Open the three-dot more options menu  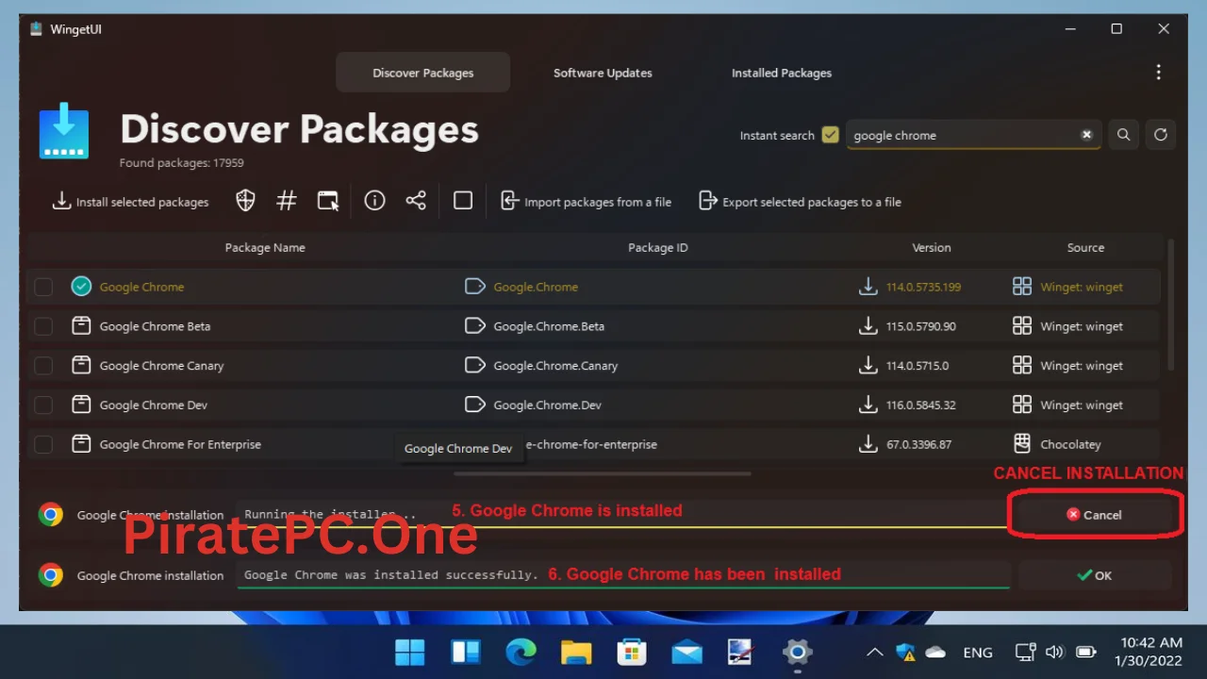1158,73
